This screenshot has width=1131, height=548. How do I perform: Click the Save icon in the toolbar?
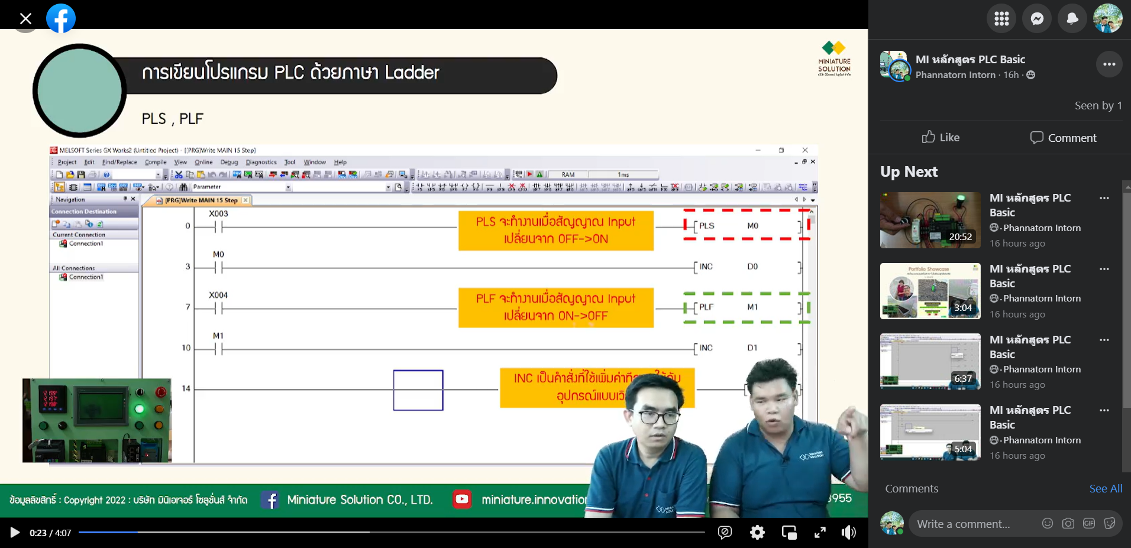pos(80,174)
